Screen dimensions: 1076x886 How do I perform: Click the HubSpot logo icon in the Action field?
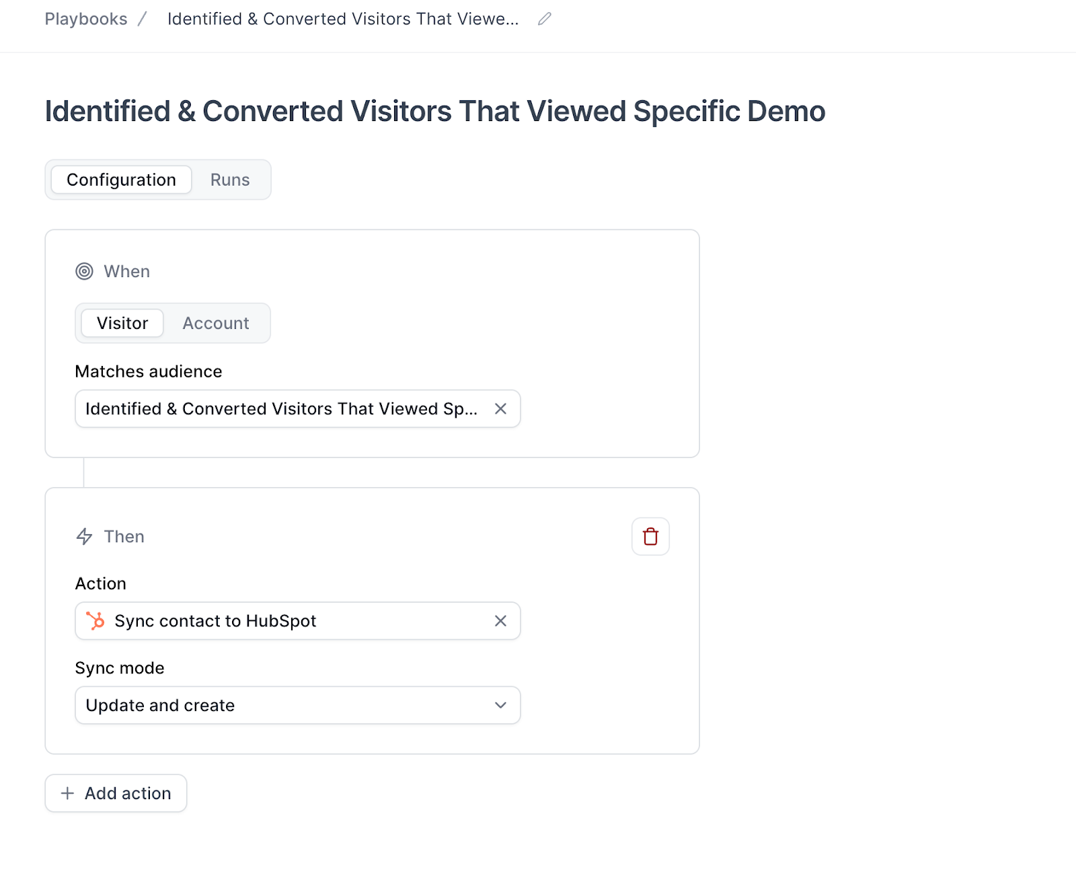pos(95,621)
